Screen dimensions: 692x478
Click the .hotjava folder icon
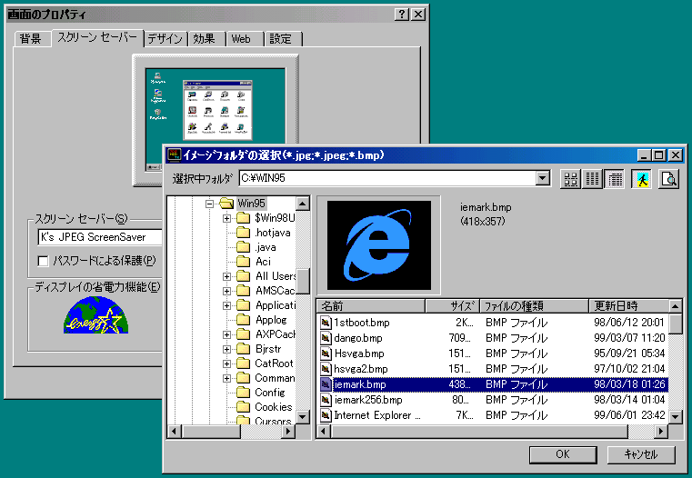coord(243,233)
